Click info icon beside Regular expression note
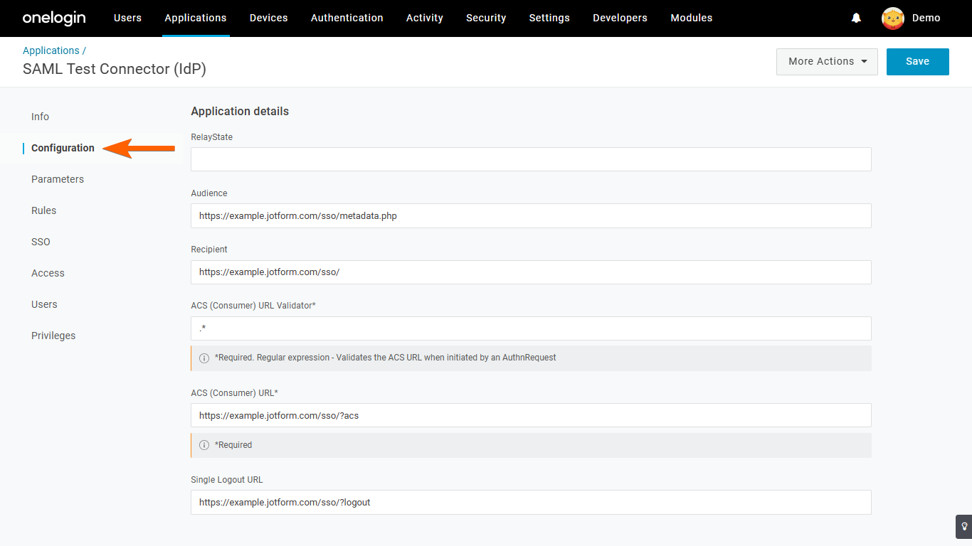 point(204,358)
